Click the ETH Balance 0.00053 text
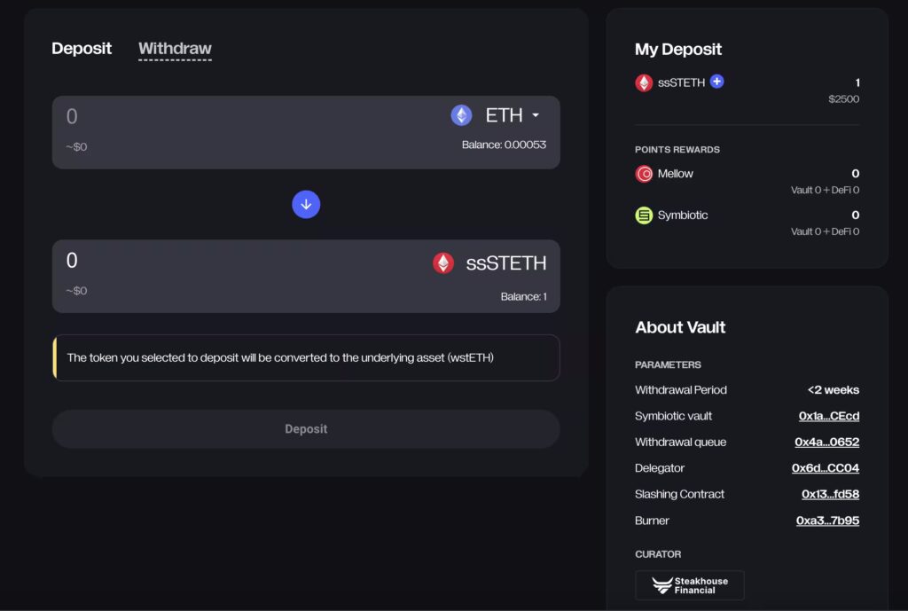908x611 pixels. [x=503, y=145]
